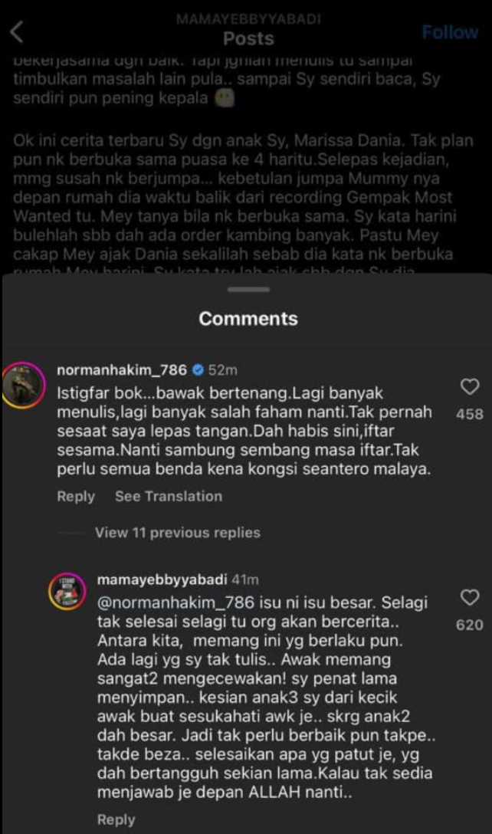This screenshot has height=834, width=492.
Task: Follow the MAMAYEBBYYABADI account
Action: coord(450,32)
